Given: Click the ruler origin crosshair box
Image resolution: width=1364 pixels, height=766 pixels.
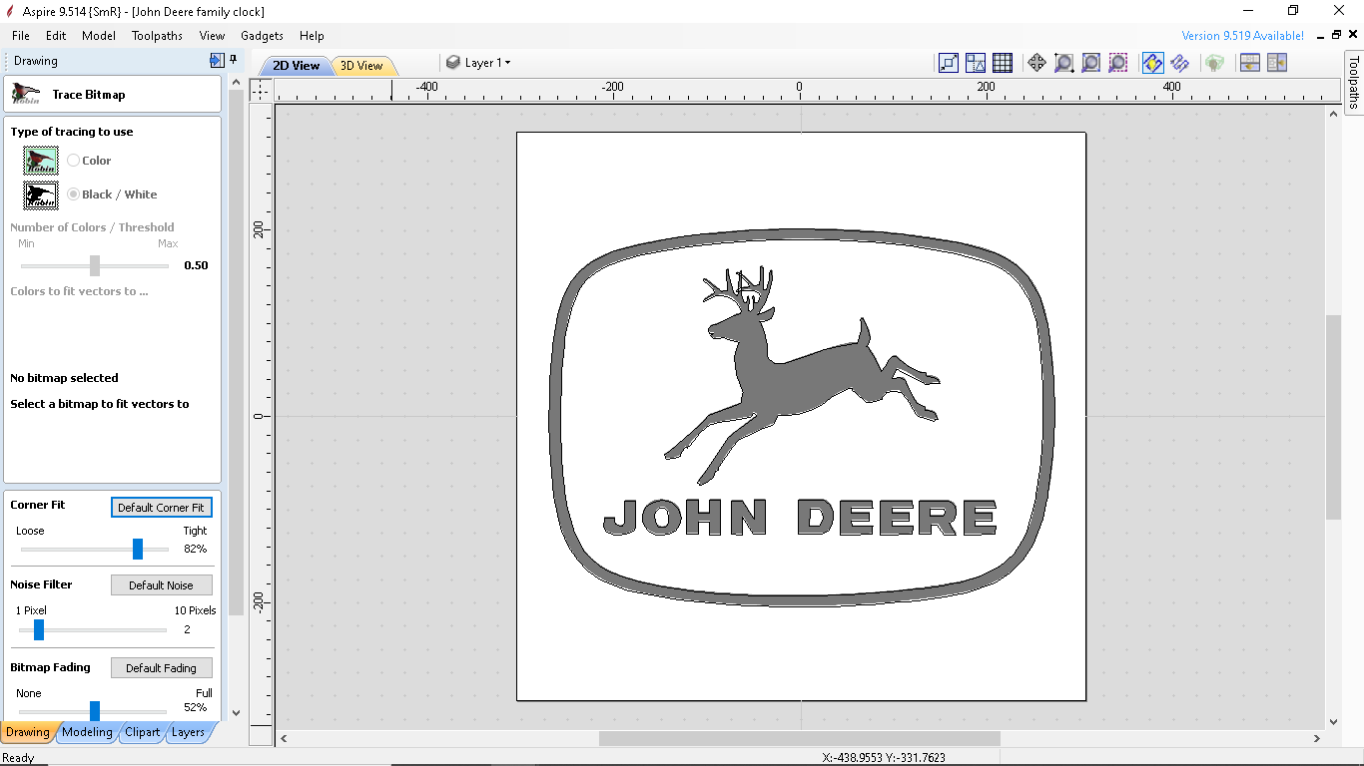Looking at the screenshot, I should (x=260, y=91).
